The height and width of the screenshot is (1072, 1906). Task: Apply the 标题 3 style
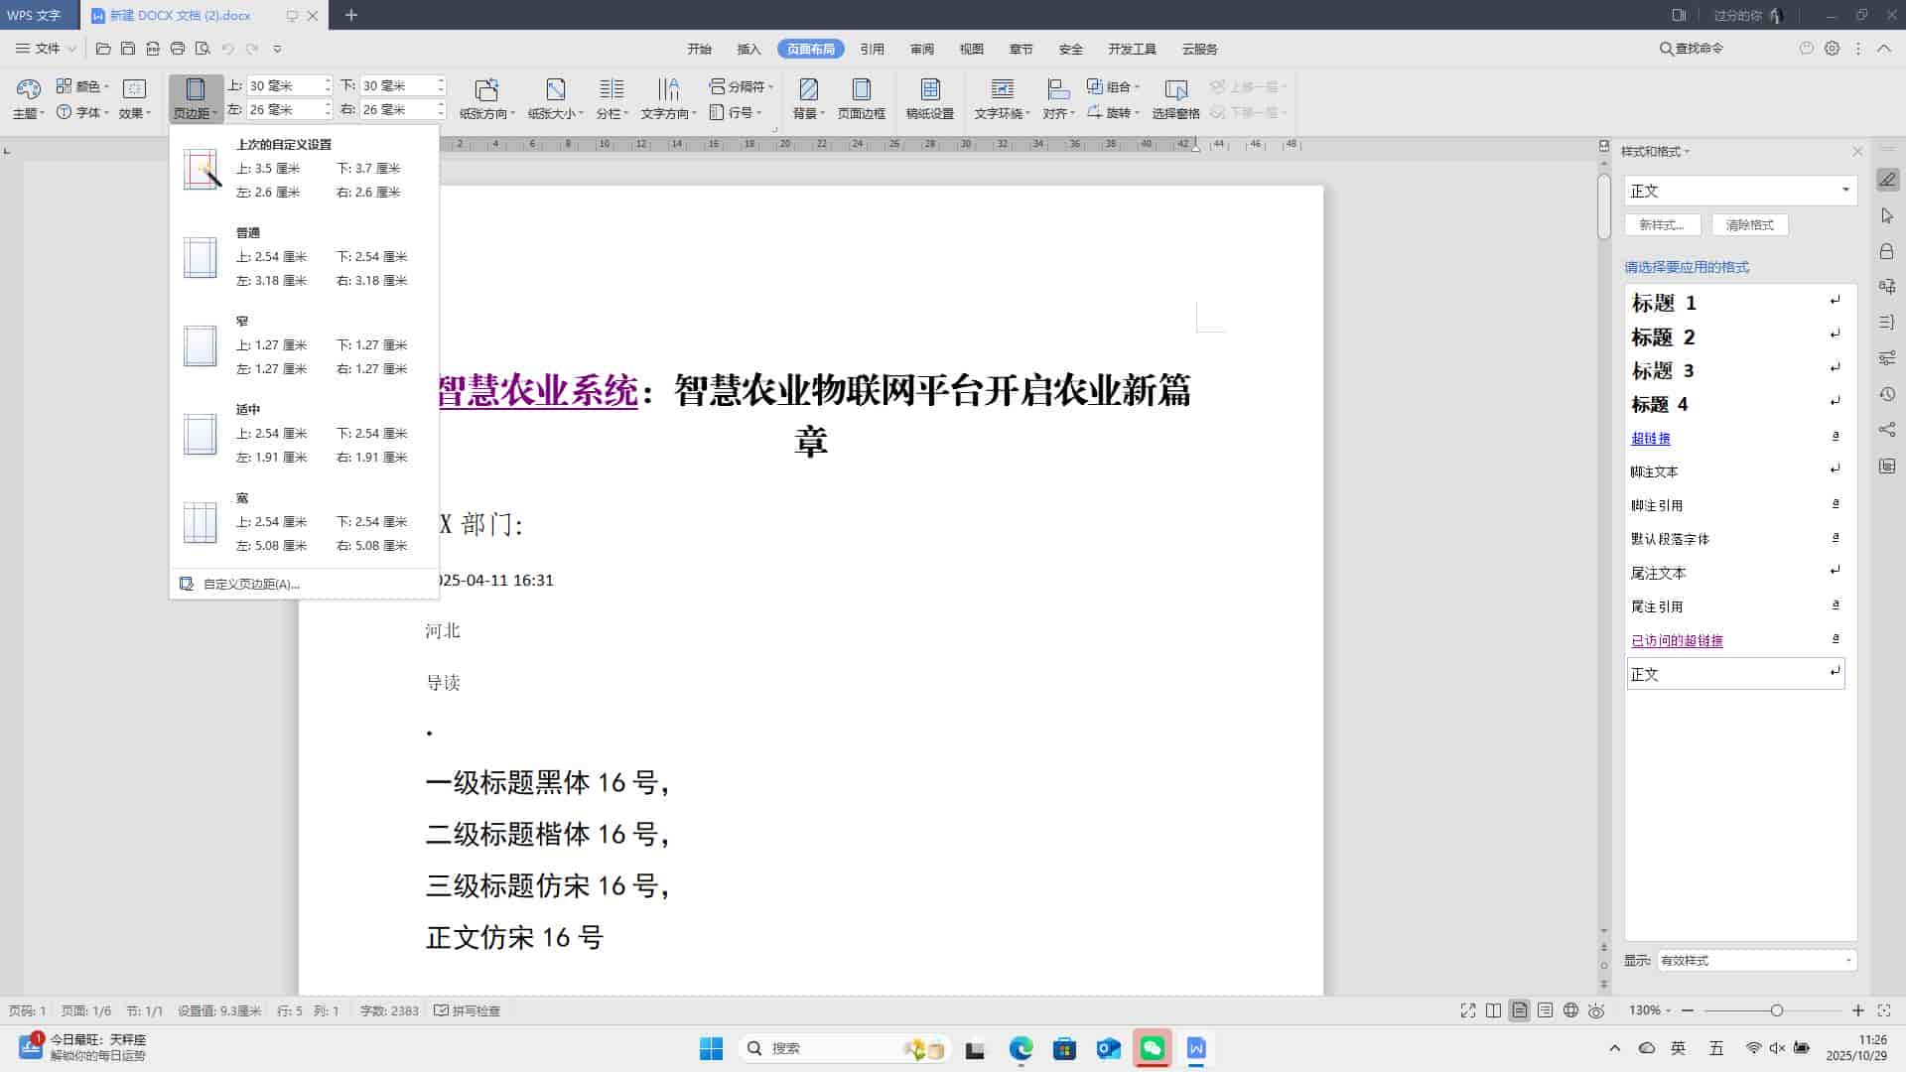click(1735, 370)
